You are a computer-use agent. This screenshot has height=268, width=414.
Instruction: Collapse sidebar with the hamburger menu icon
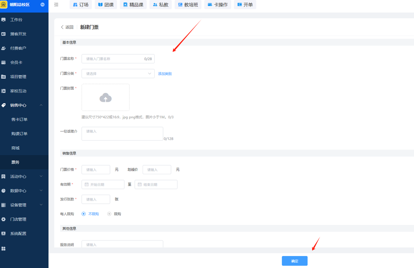pyautogui.click(x=56, y=5)
